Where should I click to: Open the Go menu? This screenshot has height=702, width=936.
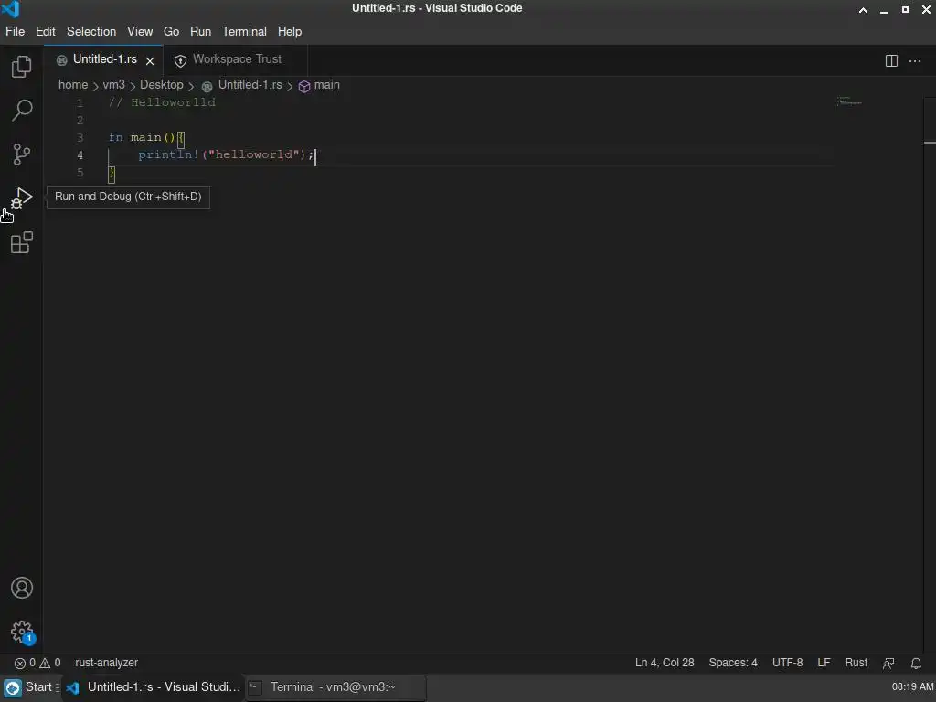(171, 32)
